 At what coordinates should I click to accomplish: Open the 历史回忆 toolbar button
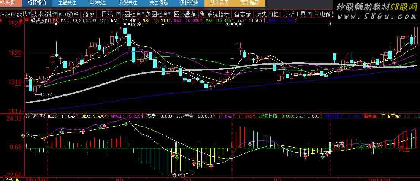tap(267, 14)
